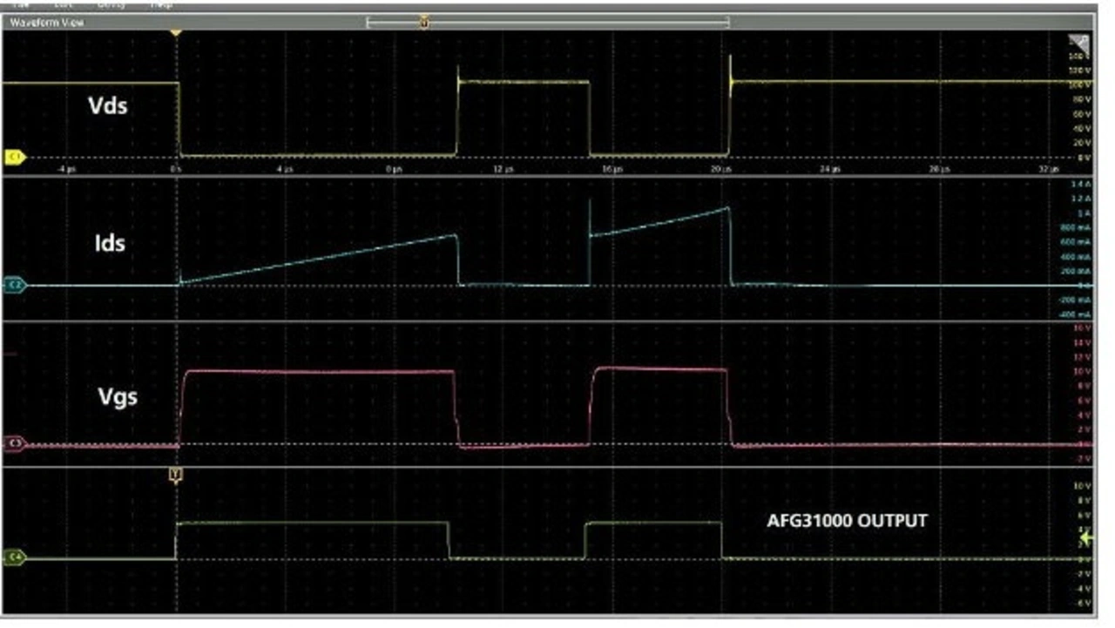Open the Help menu

click(161, 4)
